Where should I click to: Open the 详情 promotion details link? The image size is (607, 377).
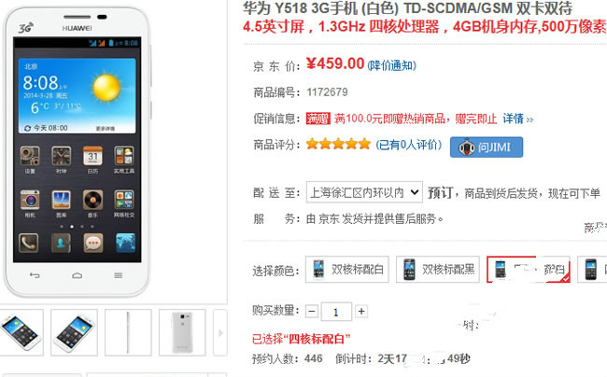(518, 119)
